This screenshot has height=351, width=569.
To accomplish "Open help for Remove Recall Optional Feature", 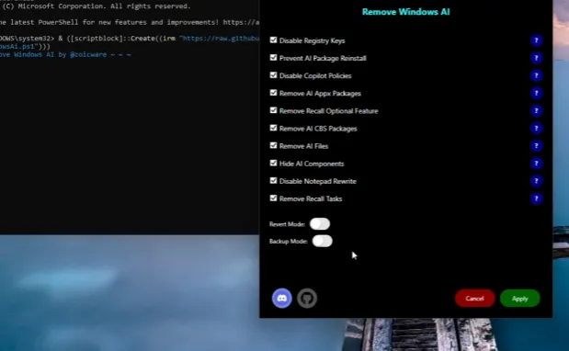I will pos(536,110).
